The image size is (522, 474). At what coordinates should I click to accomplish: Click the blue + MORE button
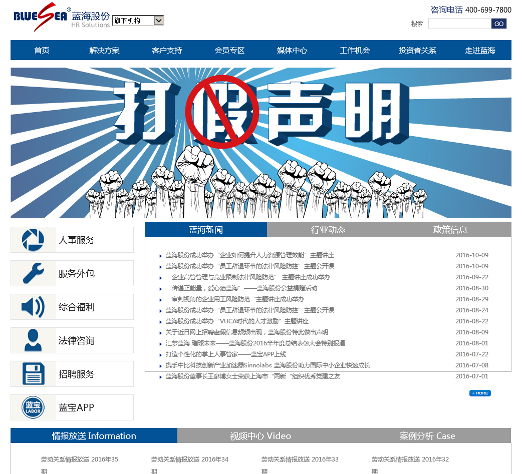[x=480, y=393]
